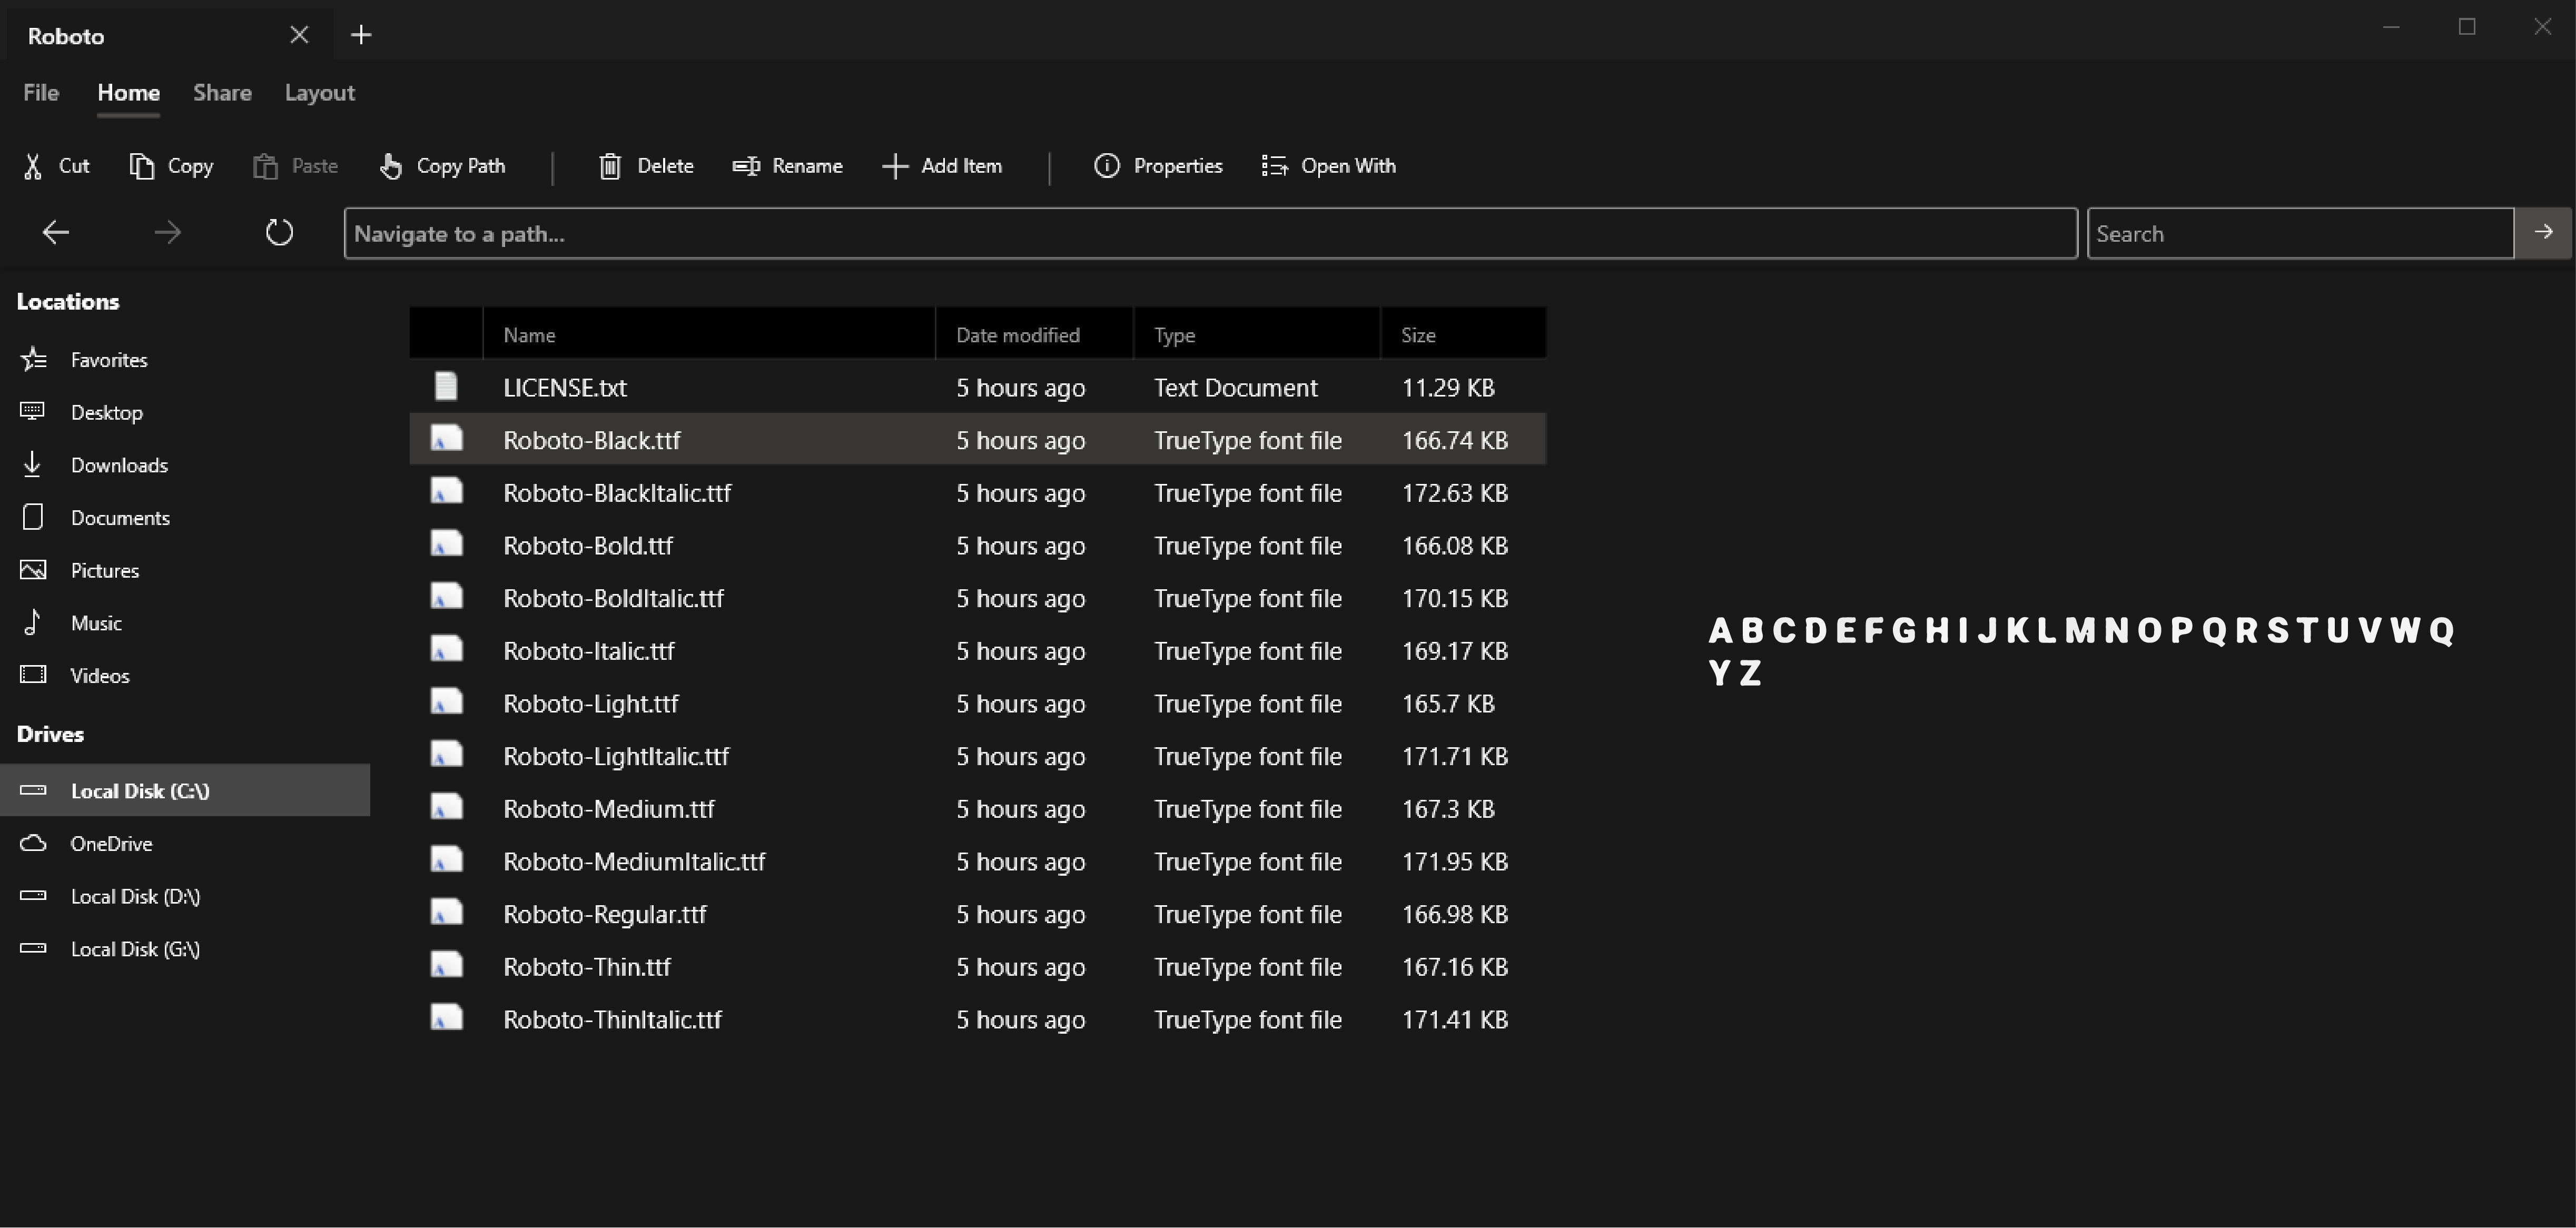Click the refresh icon

coord(279,232)
